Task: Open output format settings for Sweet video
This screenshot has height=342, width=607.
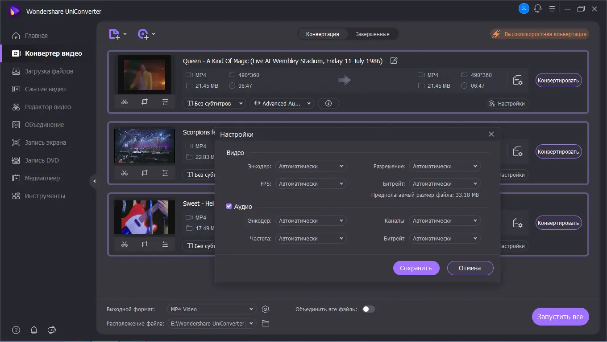Action: pos(518,223)
